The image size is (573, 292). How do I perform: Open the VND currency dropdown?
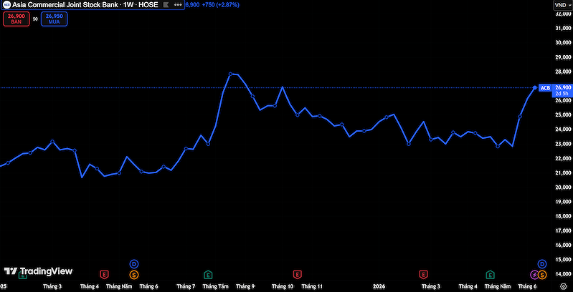pos(562,5)
